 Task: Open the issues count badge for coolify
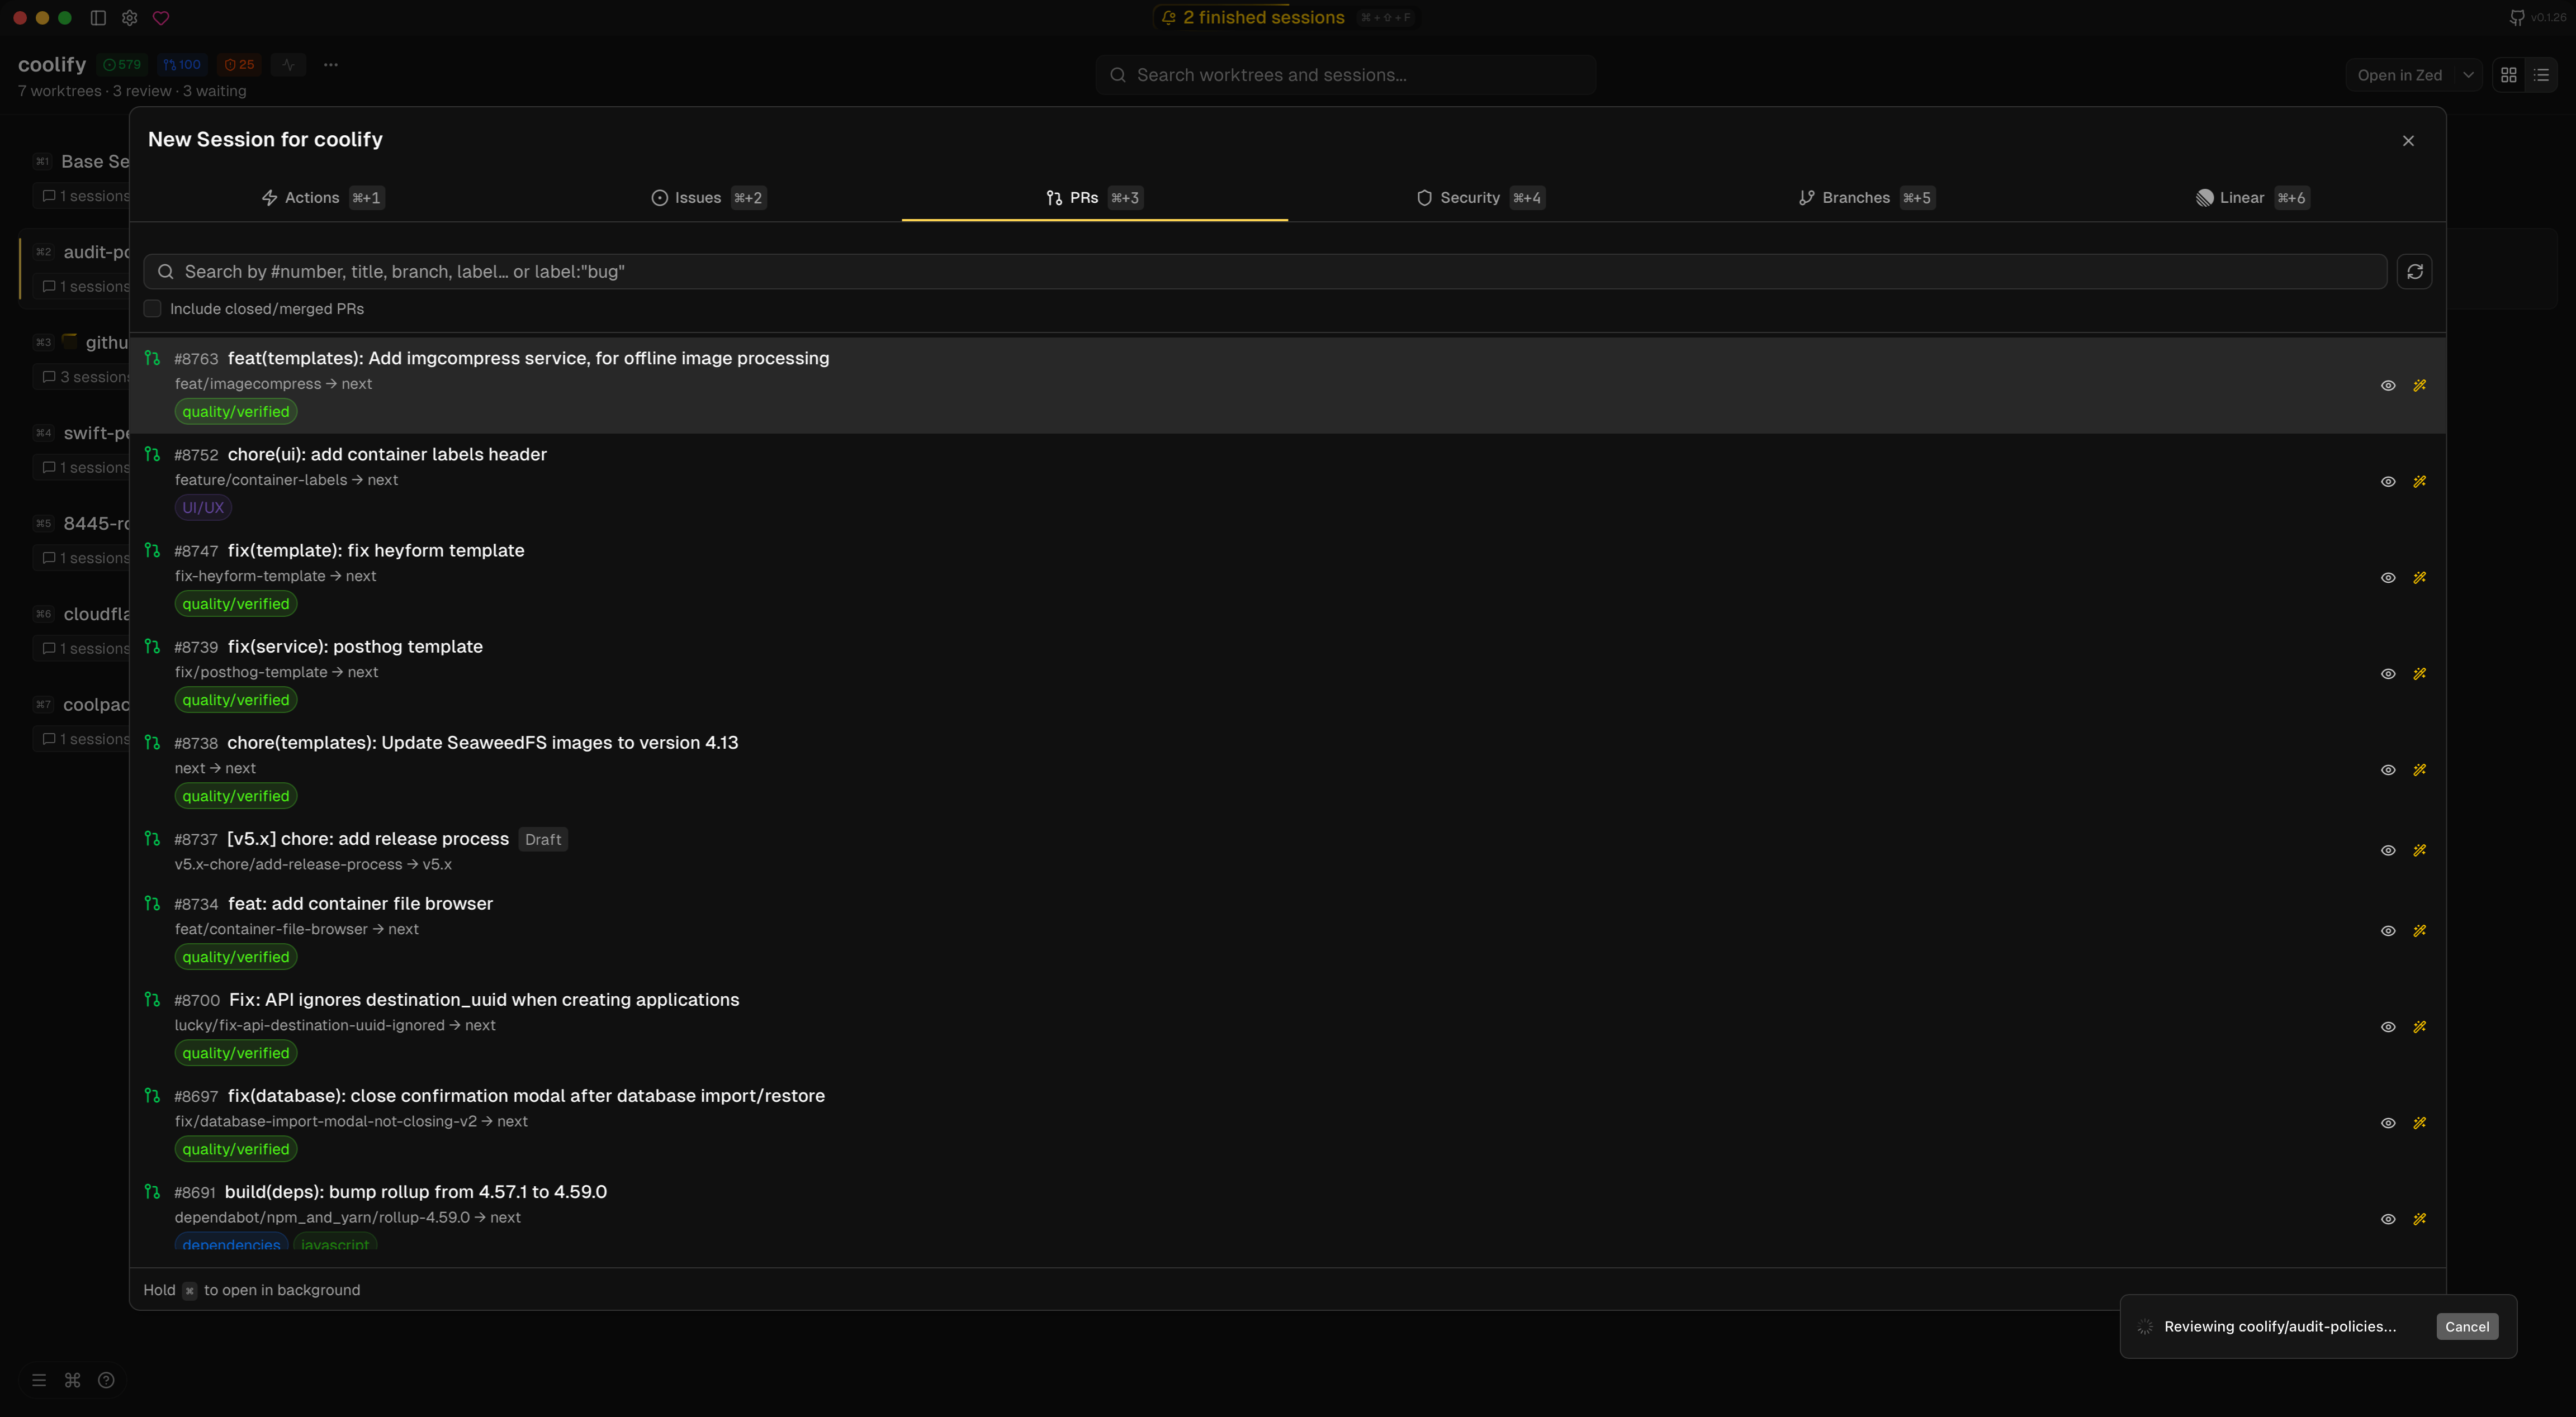[122, 63]
